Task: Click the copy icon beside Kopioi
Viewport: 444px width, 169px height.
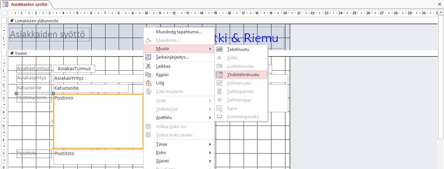Action: 148,75
